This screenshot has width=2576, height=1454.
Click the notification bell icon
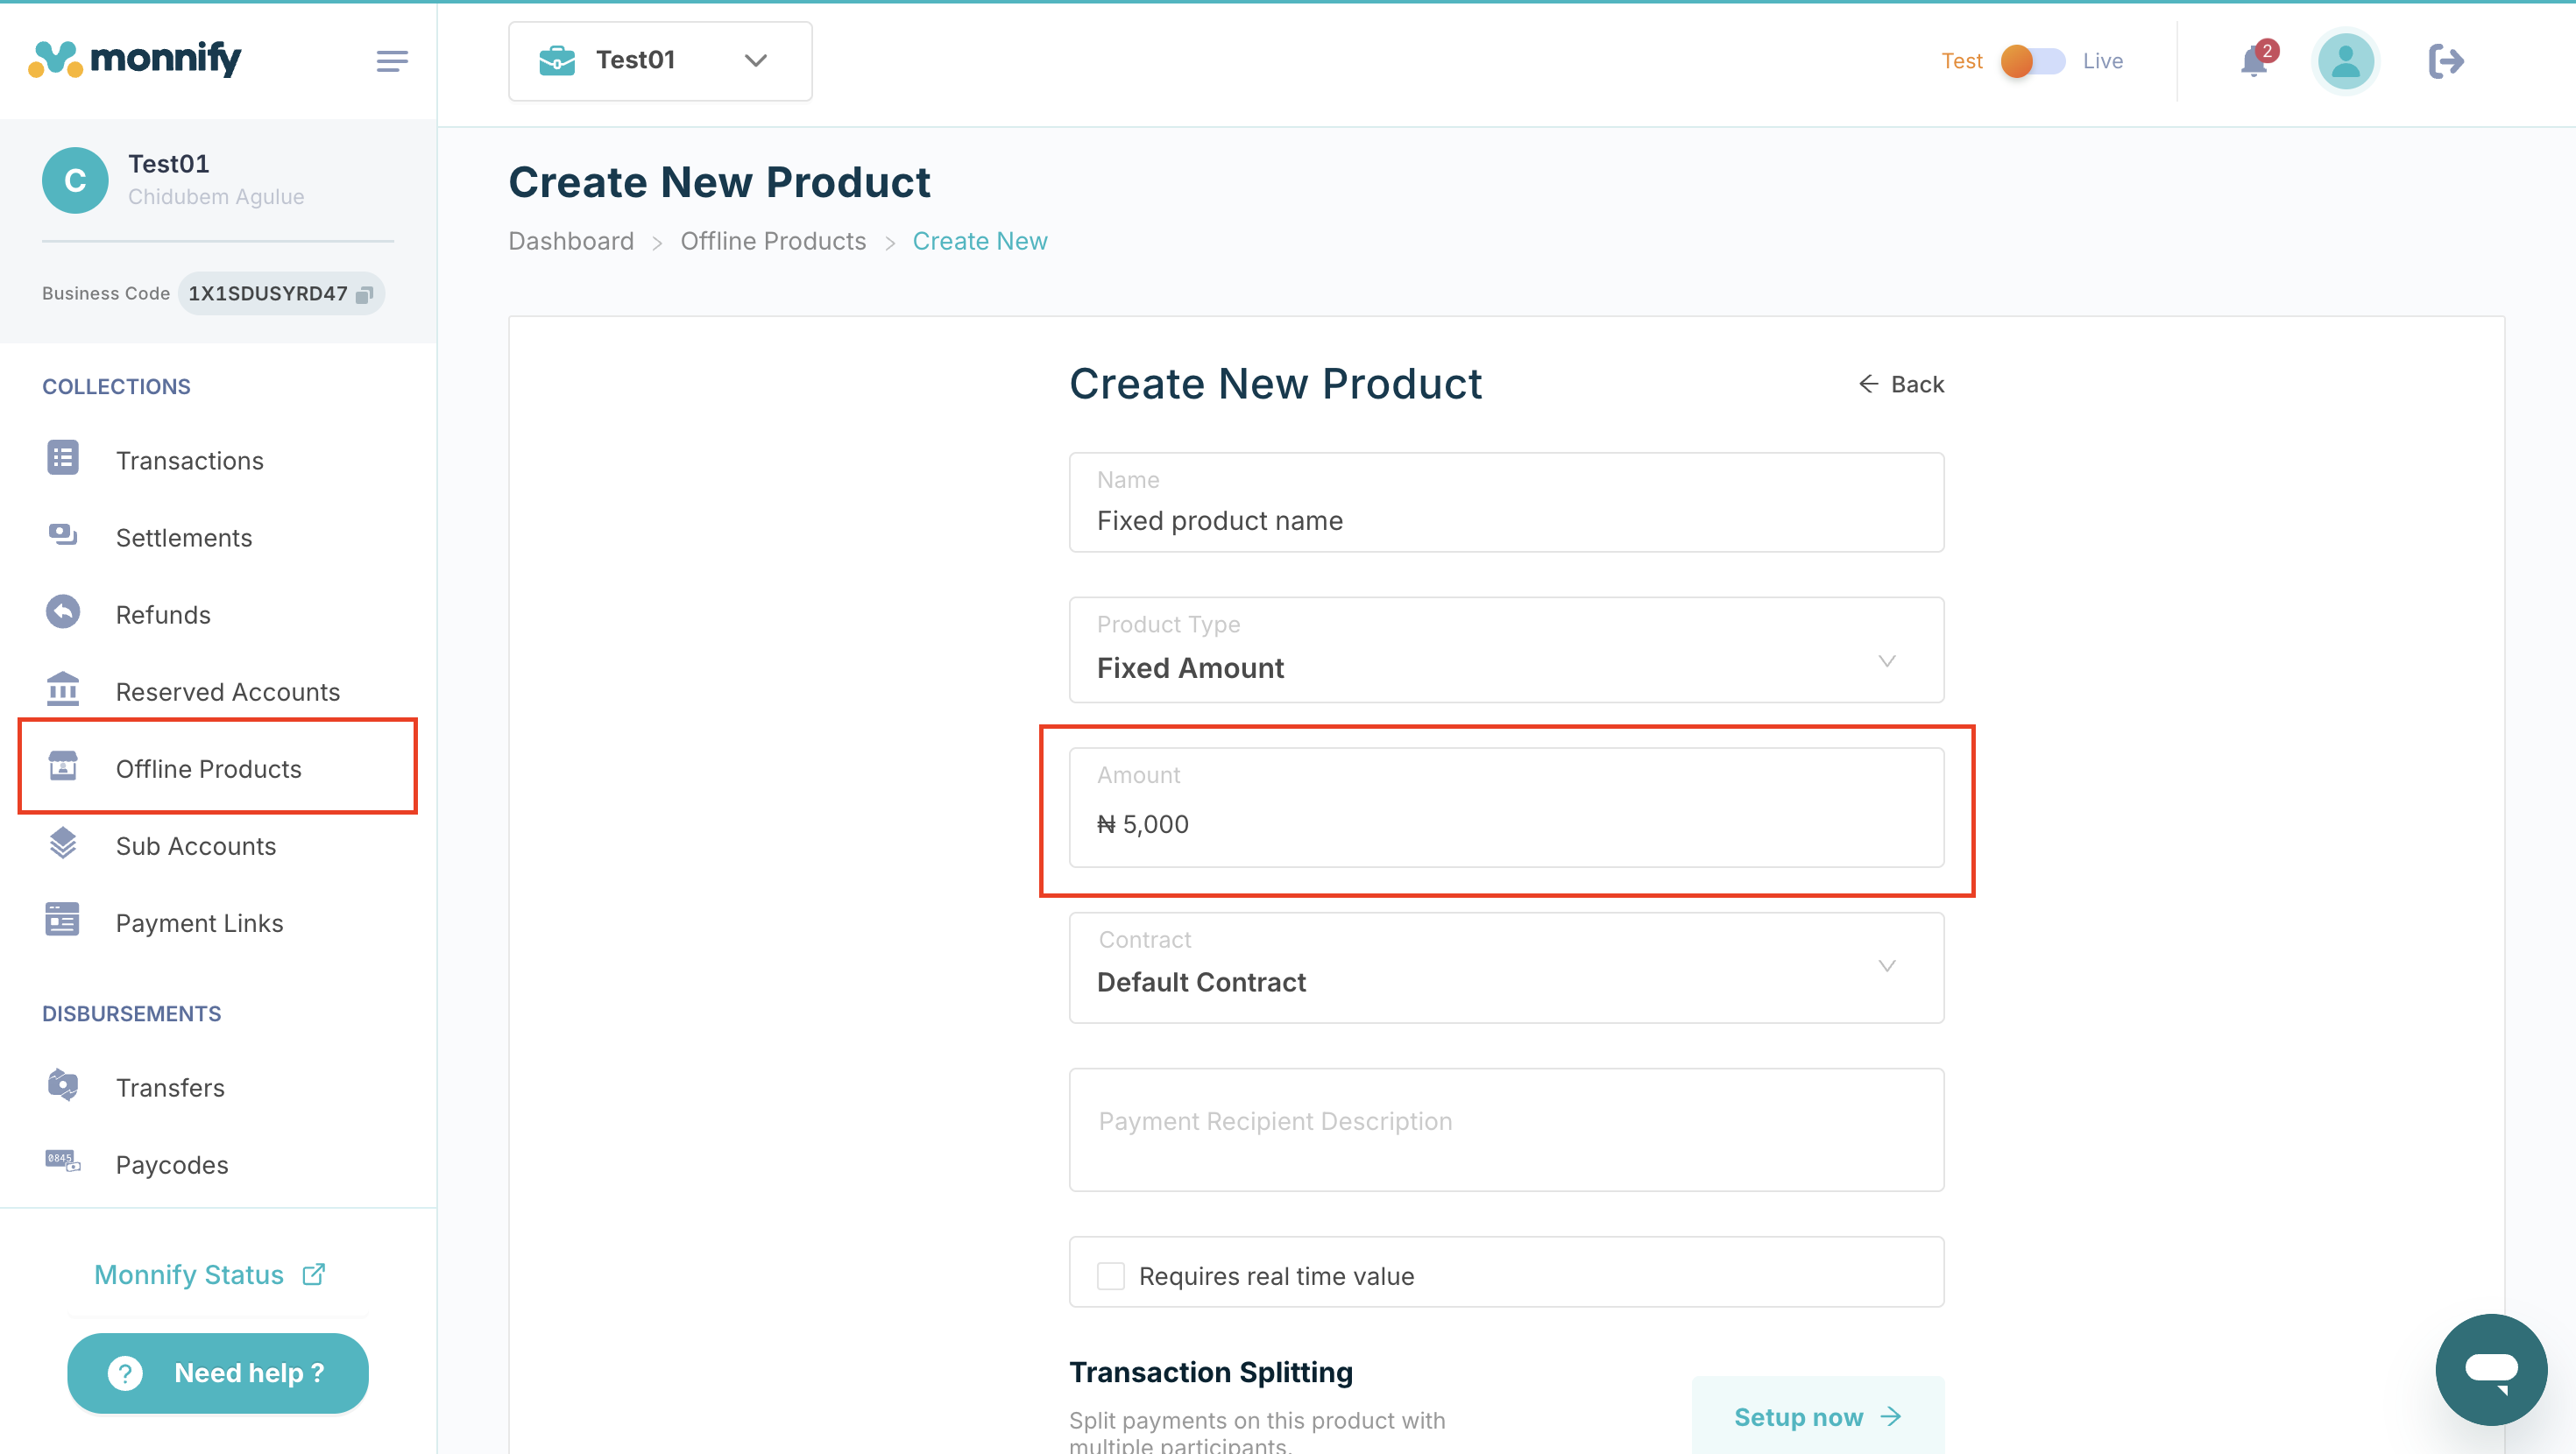click(x=2253, y=62)
